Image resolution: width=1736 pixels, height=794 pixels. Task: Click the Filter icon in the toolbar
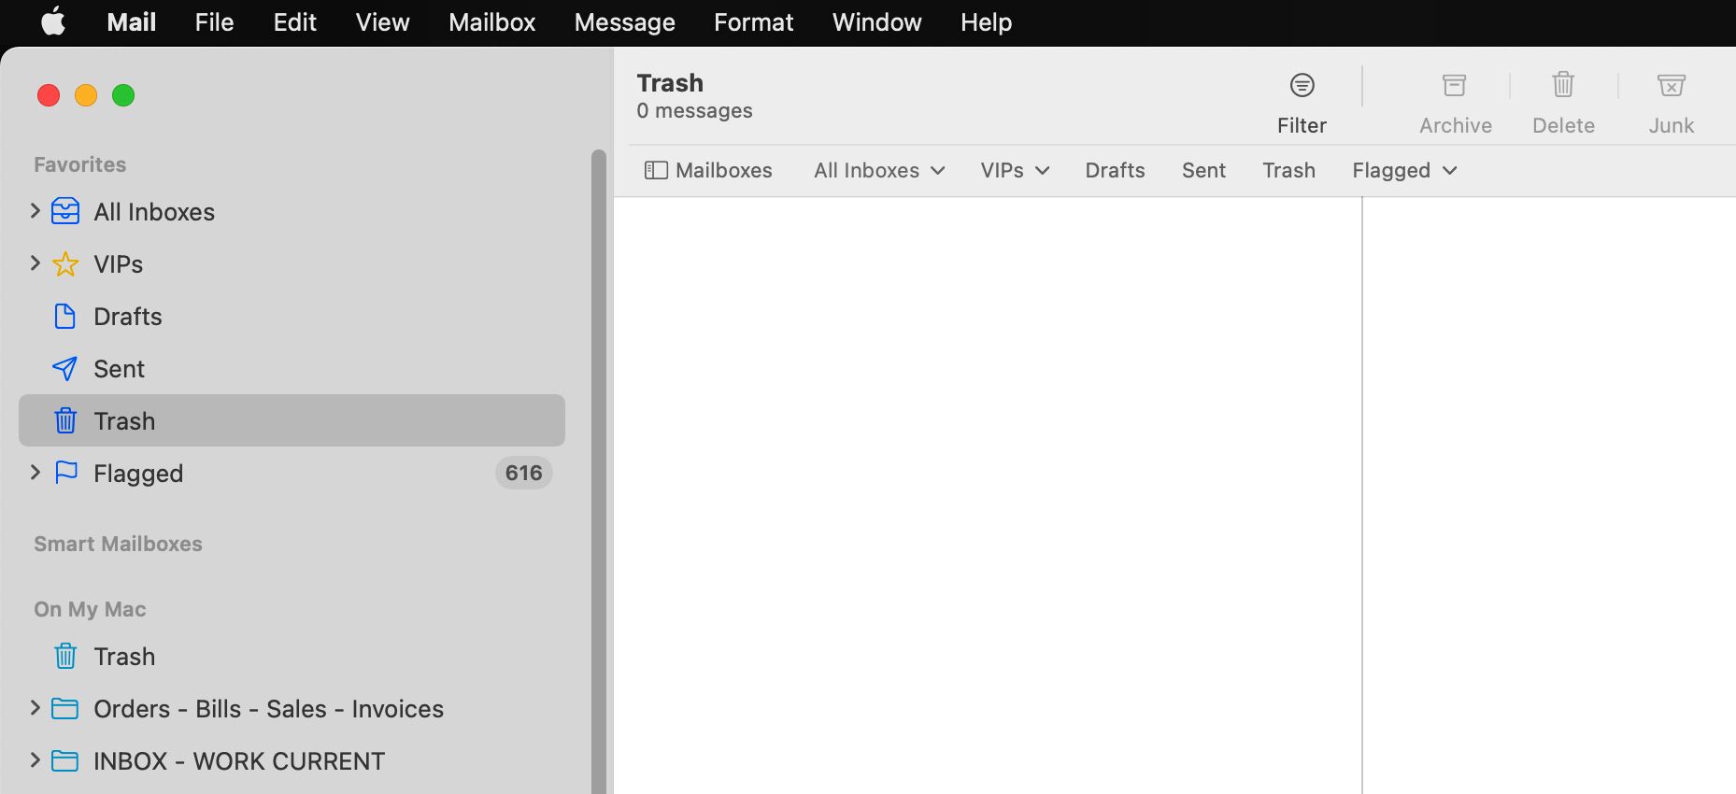(1302, 85)
